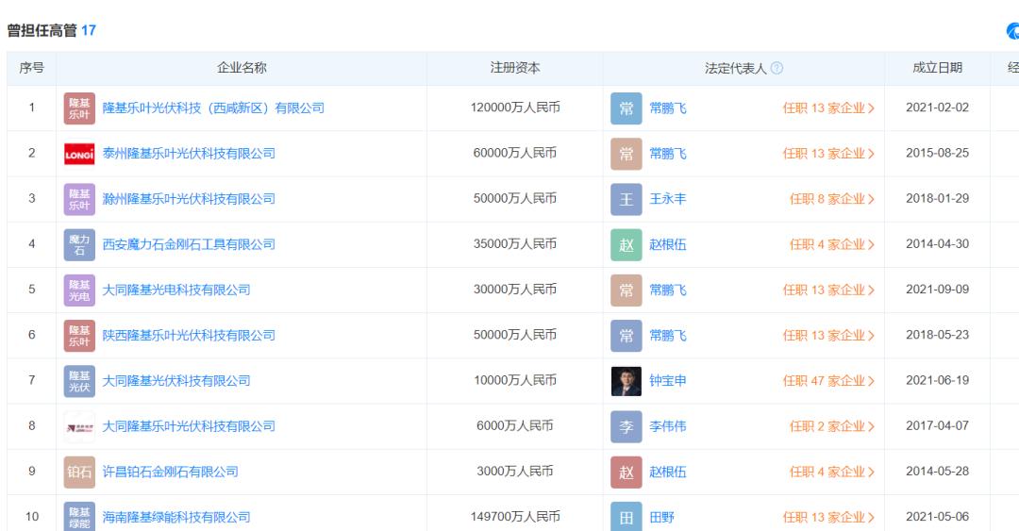Image resolution: width=1019 pixels, height=531 pixels.
Task: Click 魔力石 logo icon in row 4
Action: tap(79, 245)
